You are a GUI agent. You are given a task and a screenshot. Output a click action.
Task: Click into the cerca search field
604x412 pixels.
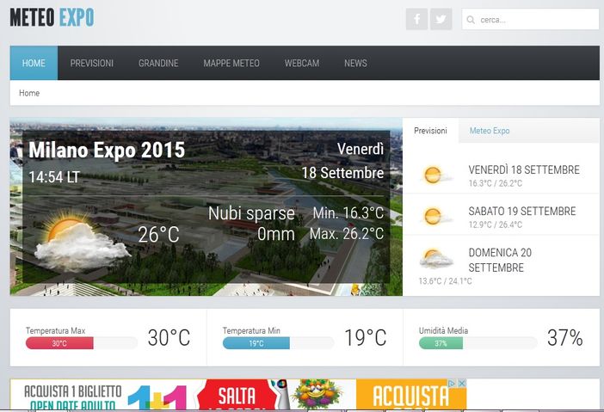click(x=530, y=19)
